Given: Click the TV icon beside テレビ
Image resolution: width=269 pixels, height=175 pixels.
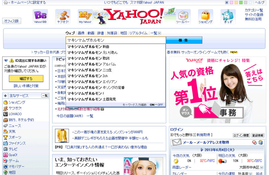Looking at the screenshot, I should (x=5, y=149).
